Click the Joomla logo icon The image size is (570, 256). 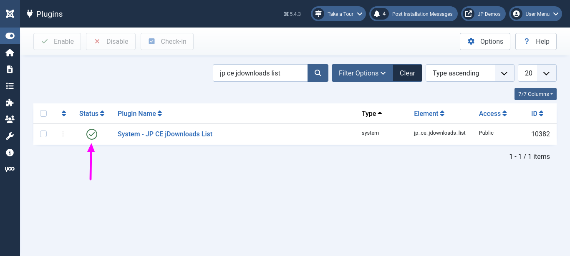[x=10, y=14]
